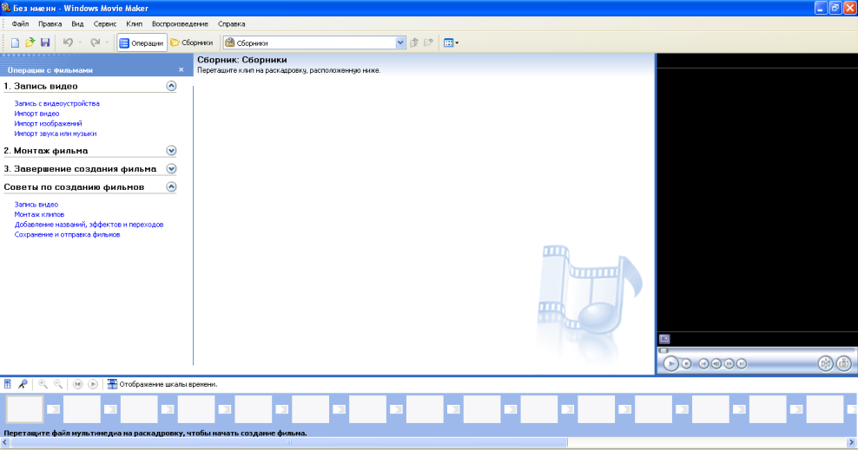Screen dimensions: 858x450
Task: Click the storyboard horizontal scrollbar thumb
Action: point(289,442)
